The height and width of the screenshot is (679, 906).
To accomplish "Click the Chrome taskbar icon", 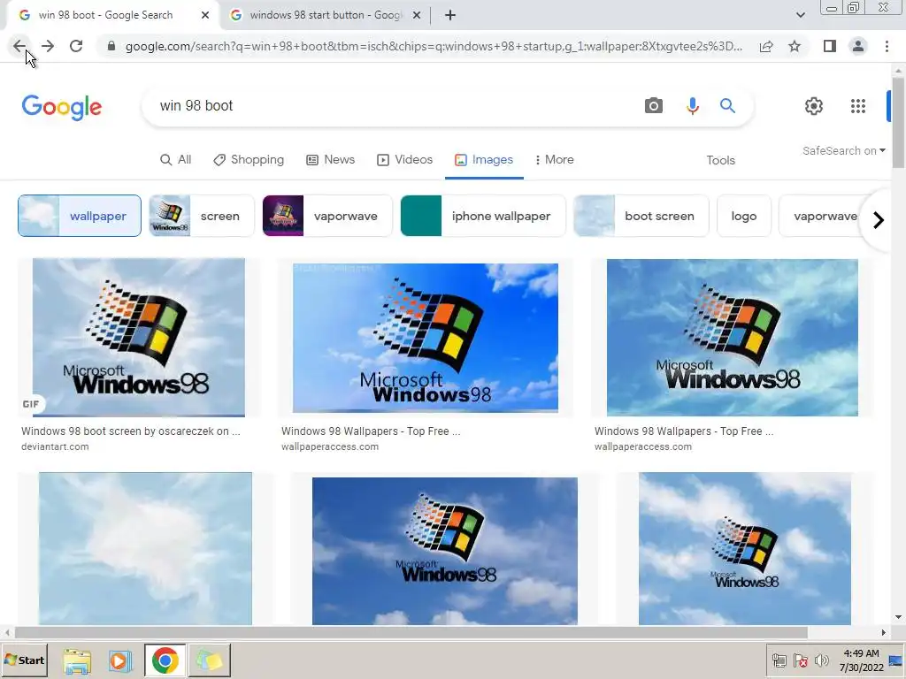I will point(165,660).
